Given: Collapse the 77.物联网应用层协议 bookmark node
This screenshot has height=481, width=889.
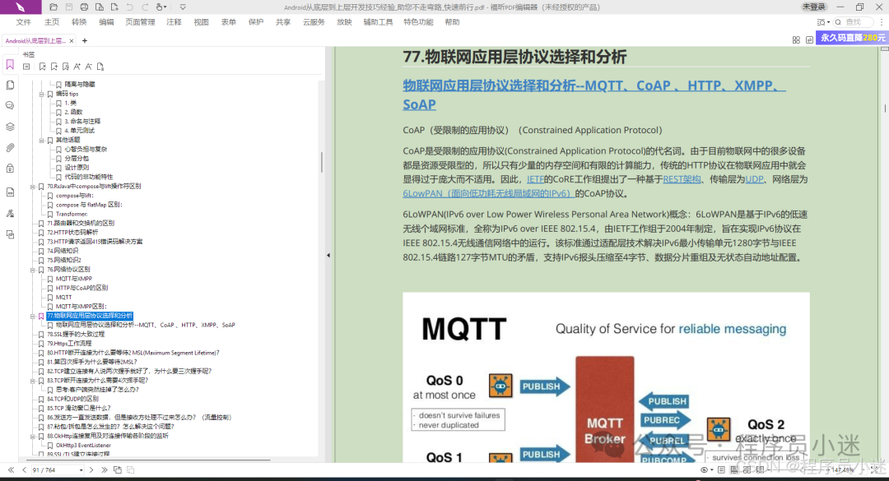Looking at the screenshot, I should (33, 316).
